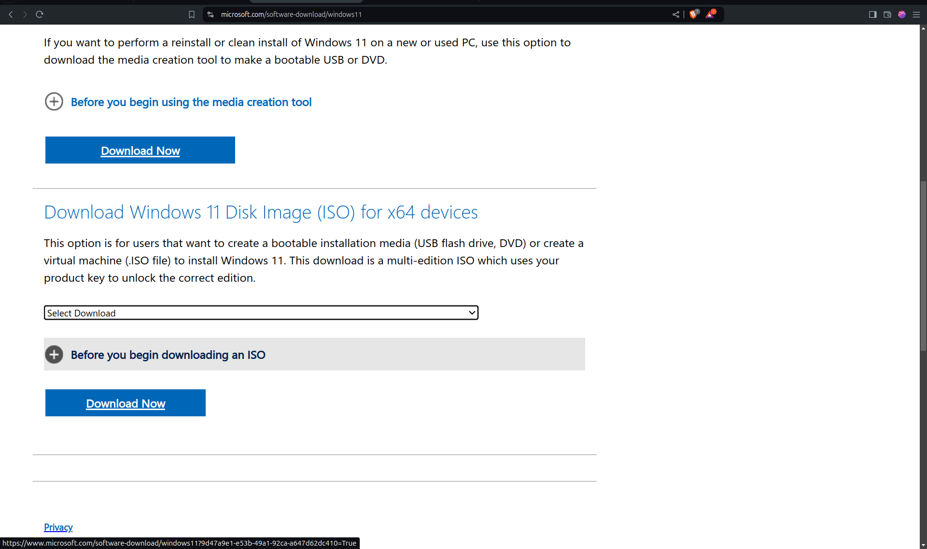View site information icon in address bar
Image resolution: width=927 pixels, height=549 pixels.
[211, 14]
